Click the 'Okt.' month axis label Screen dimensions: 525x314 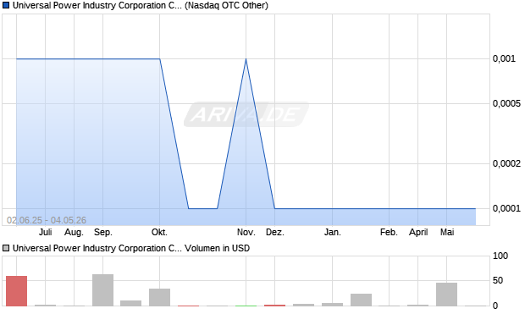click(x=159, y=232)
